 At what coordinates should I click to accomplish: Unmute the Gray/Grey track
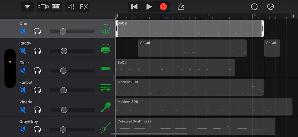(x=23, y=129)
